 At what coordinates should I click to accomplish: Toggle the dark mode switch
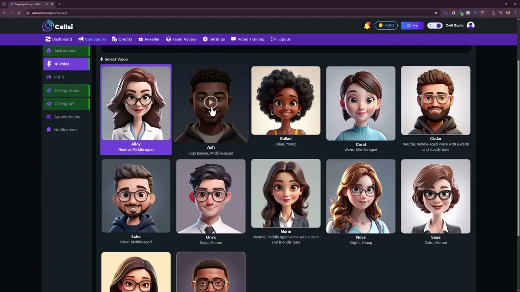pyautogui.click(x=435, y=26)
